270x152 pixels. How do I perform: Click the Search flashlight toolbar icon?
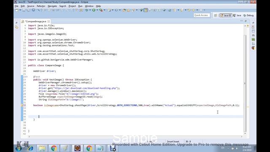coord(133,10)
